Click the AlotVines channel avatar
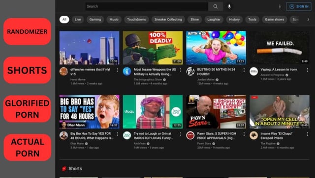 coord(127,135)
